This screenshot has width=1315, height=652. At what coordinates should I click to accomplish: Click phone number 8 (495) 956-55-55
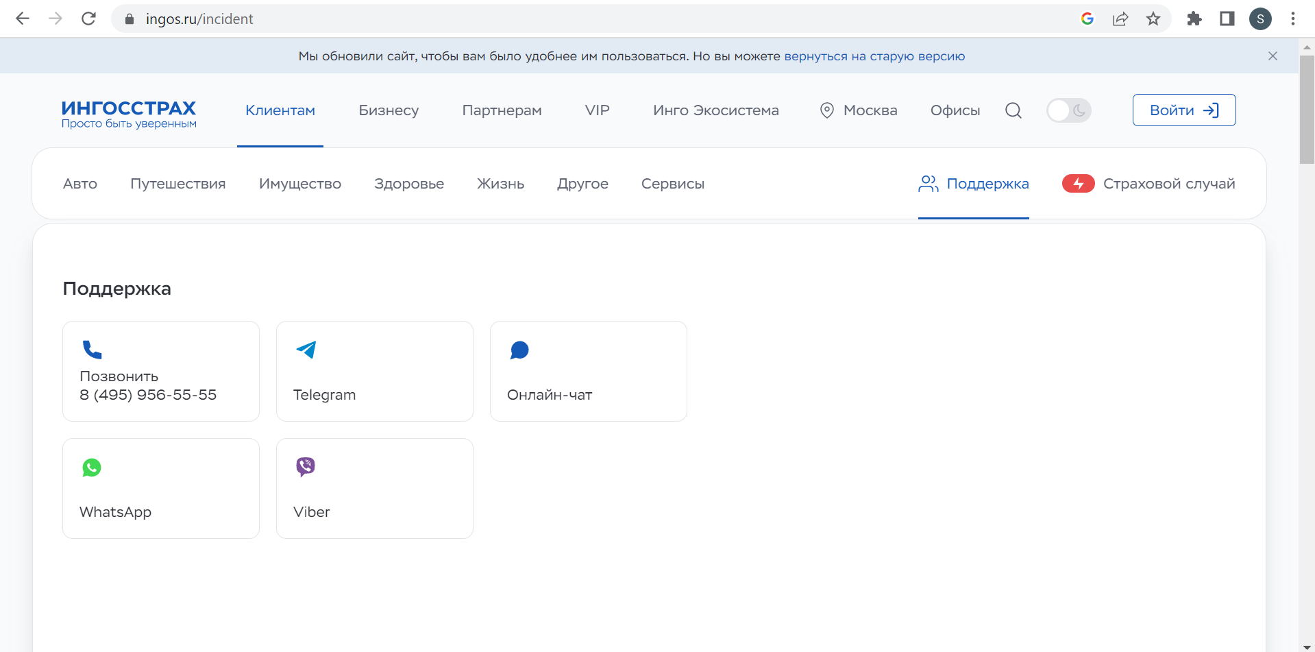tap(148, 395)
